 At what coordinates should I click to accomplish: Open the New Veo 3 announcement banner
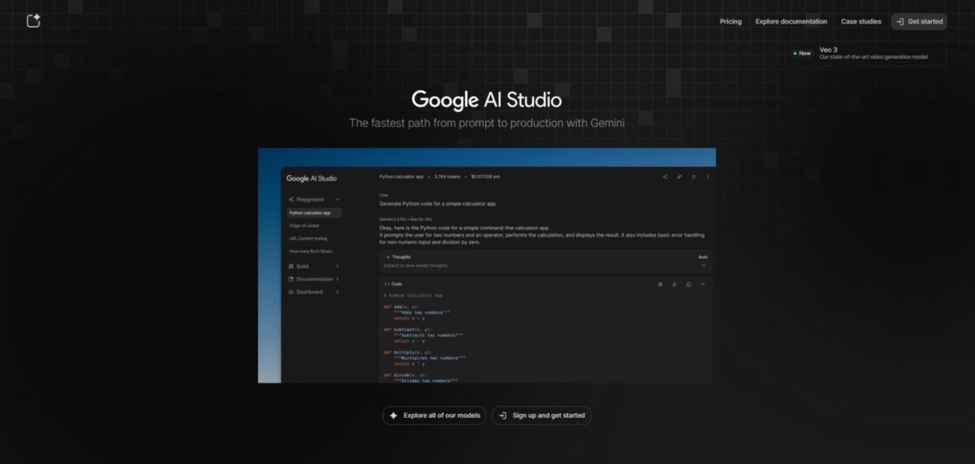click(865, 54)
